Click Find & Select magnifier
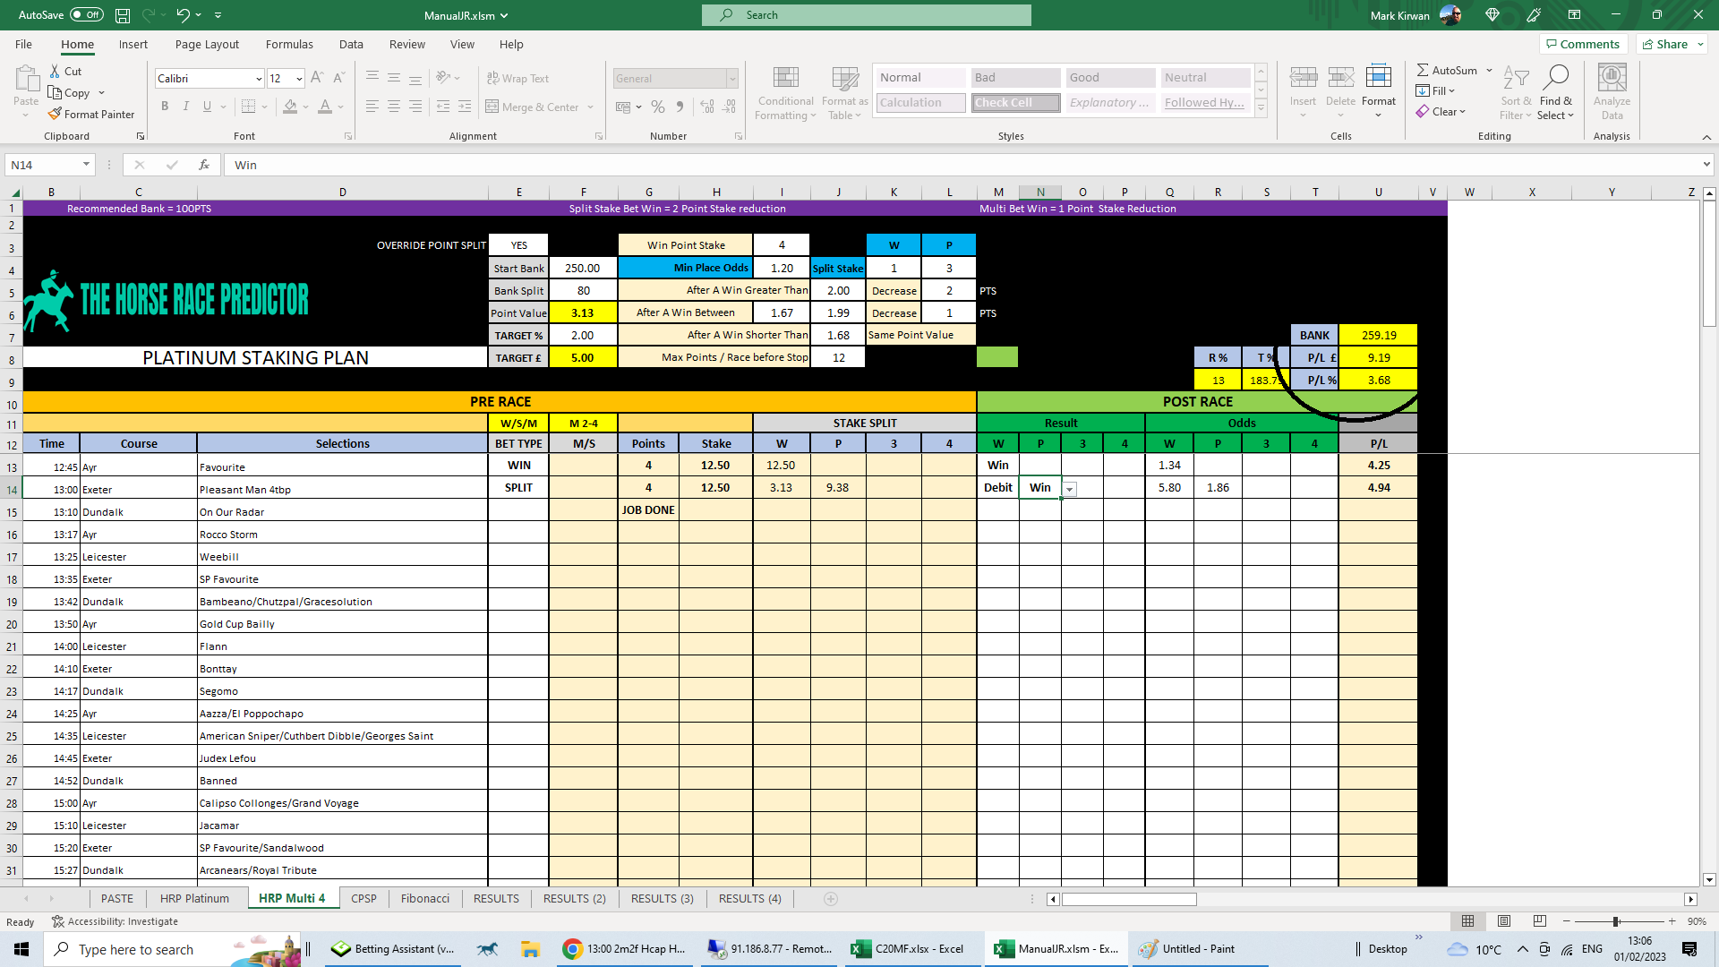 1556,93
